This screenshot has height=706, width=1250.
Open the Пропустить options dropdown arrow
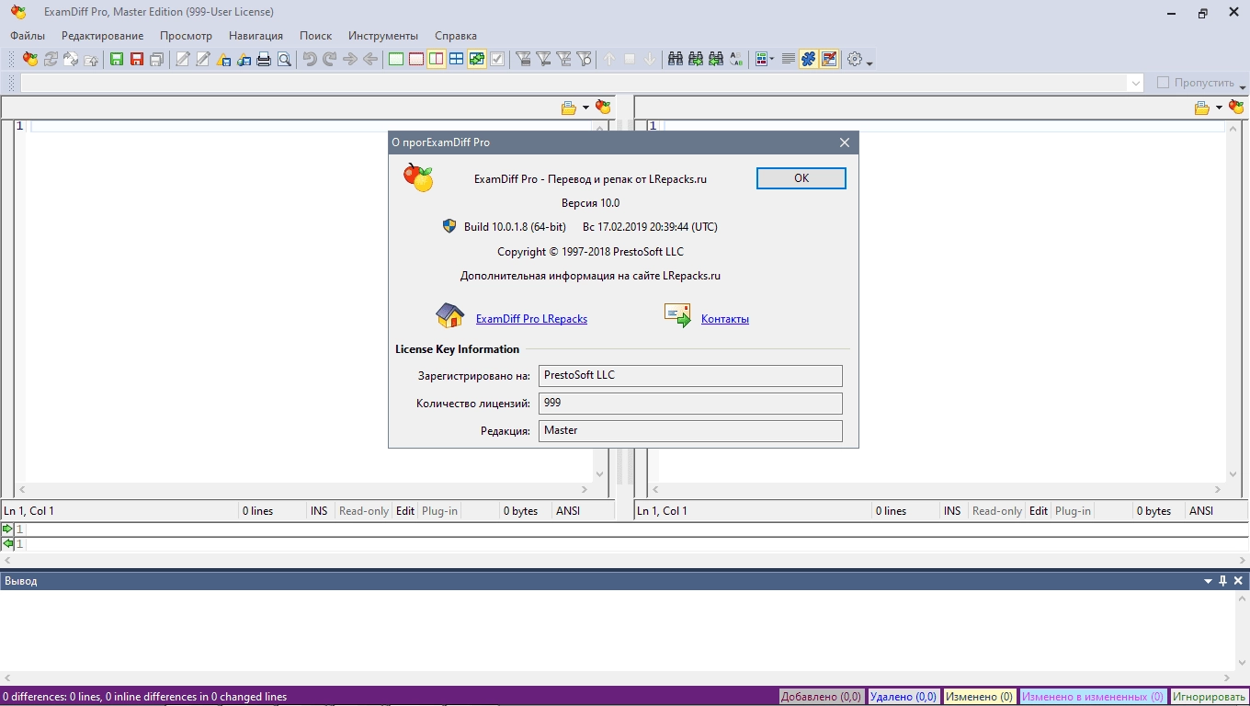tap(1243, 86)
